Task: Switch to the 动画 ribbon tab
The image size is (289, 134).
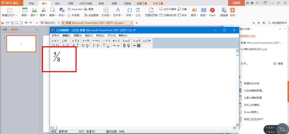Action: click(71, 3)
